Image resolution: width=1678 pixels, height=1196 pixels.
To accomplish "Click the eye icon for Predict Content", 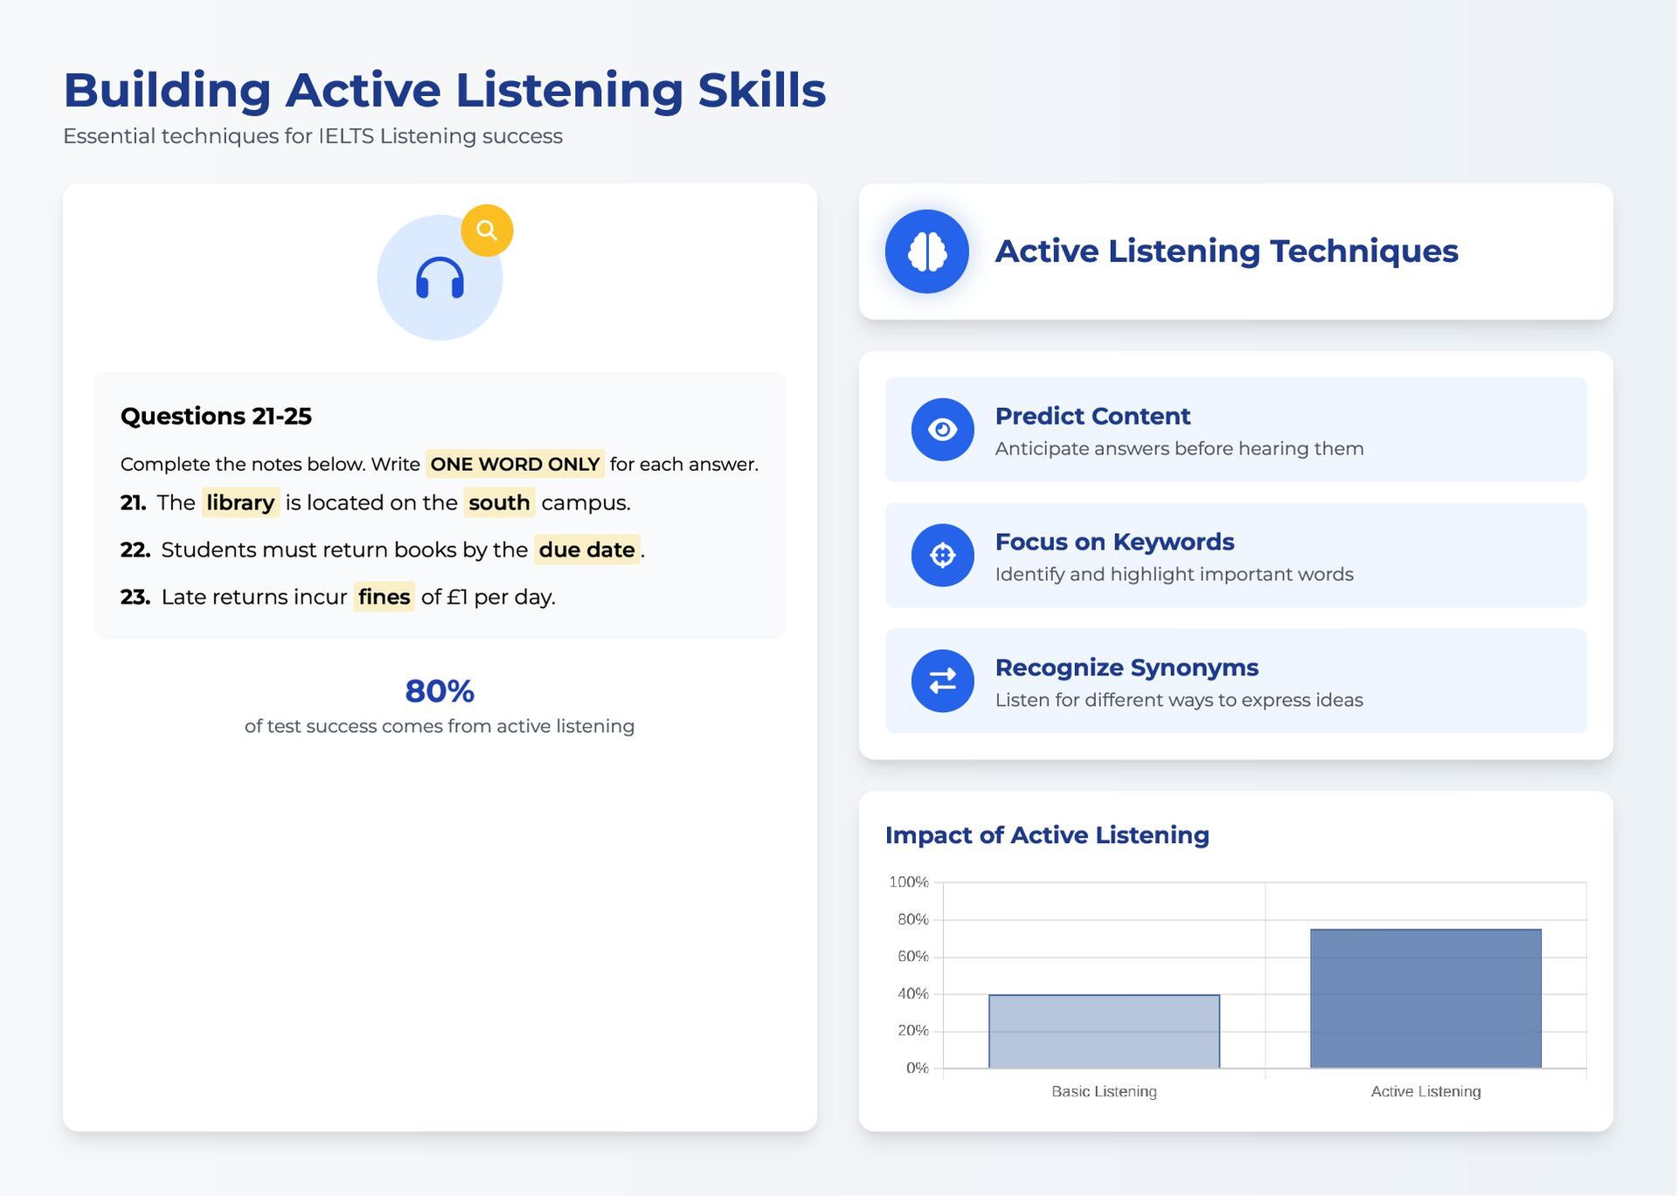I will coord(942,430).
